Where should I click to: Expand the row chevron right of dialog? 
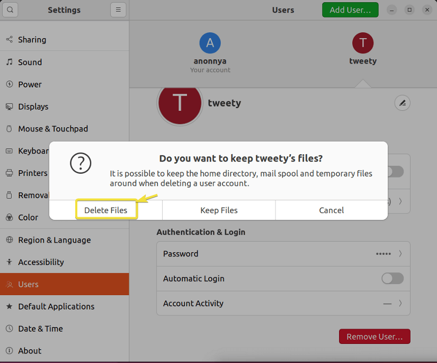400,201
